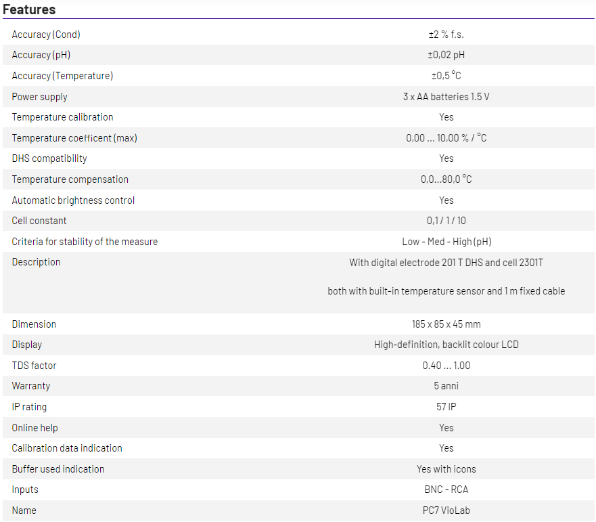This screenshot has width=596, height=522.
Task: Select the Accuracy (Cond) row label
Action: pos(46,35)
